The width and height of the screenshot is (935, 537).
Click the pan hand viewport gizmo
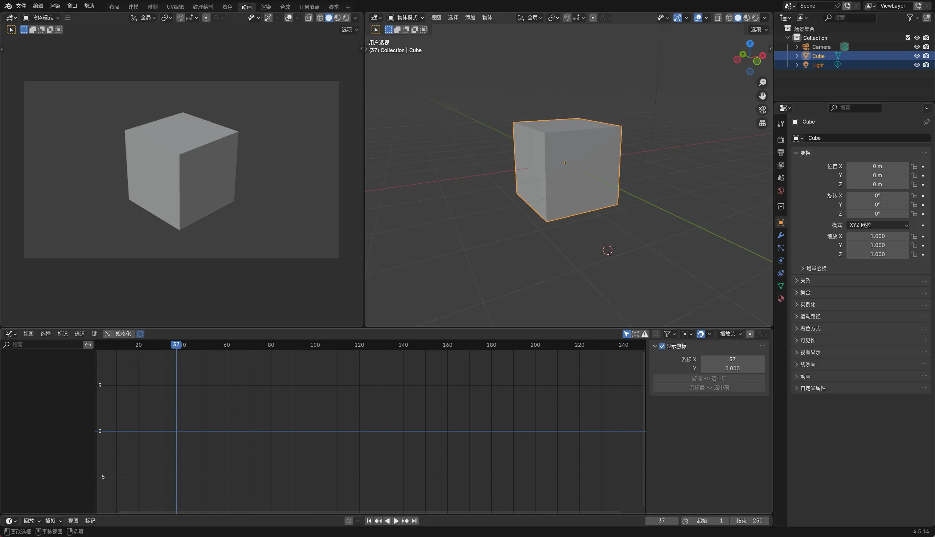762,96
